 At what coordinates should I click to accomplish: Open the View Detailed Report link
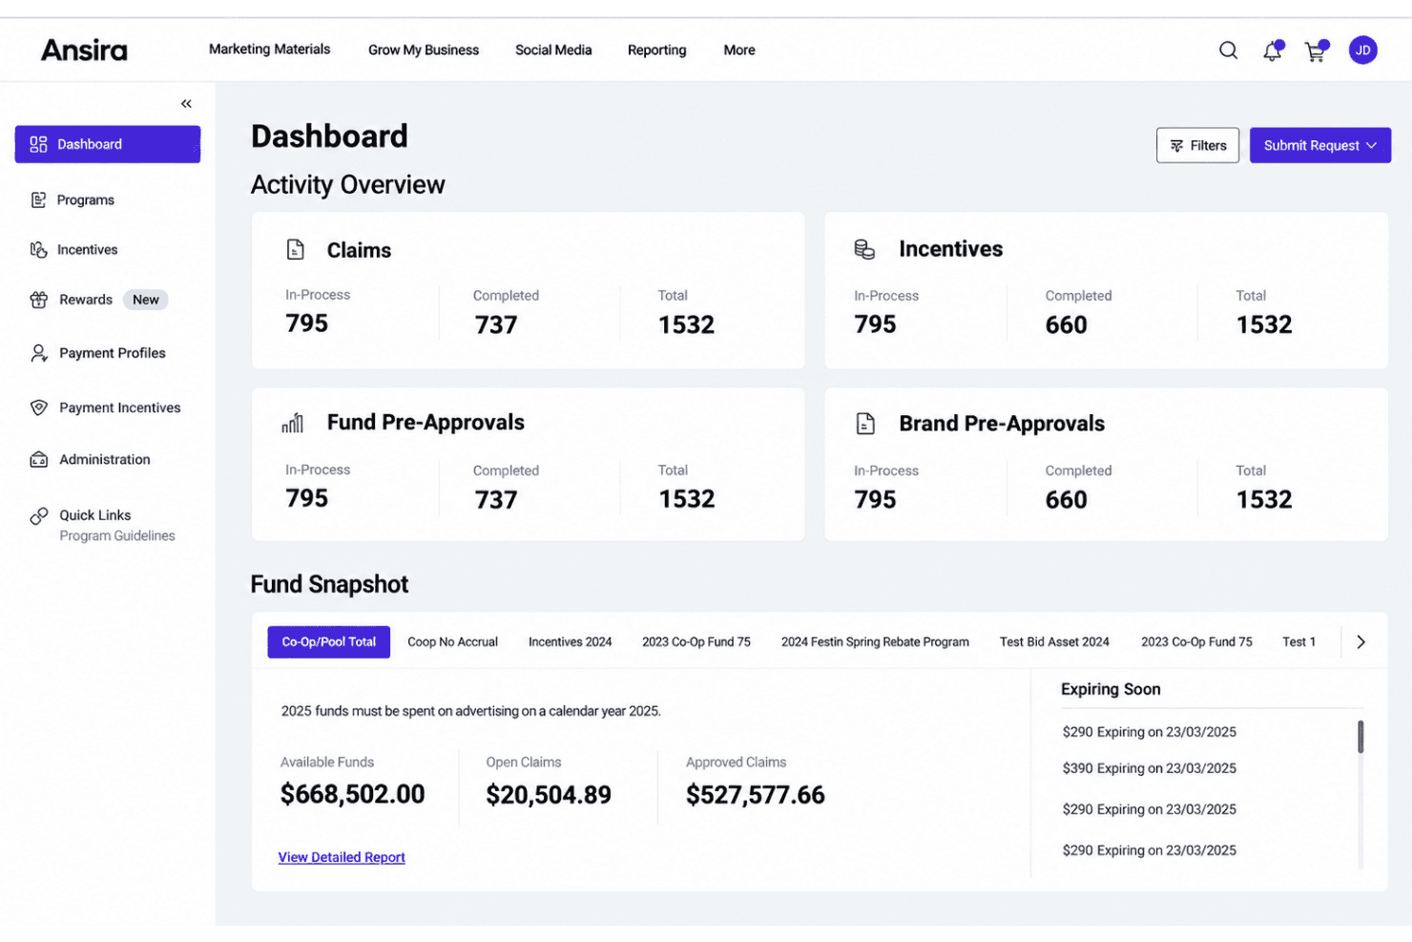coord(342,857)
